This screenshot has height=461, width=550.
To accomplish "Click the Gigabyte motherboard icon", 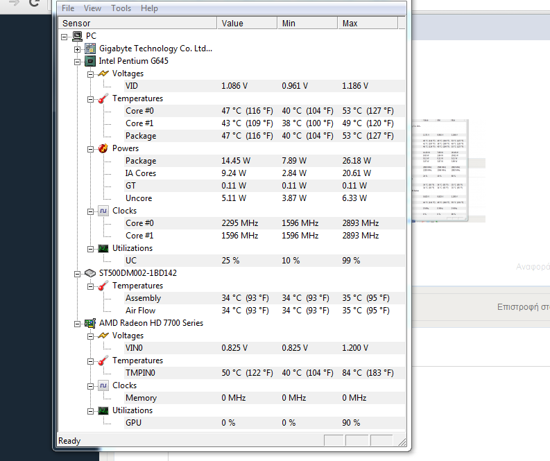I will pos(90,49).
